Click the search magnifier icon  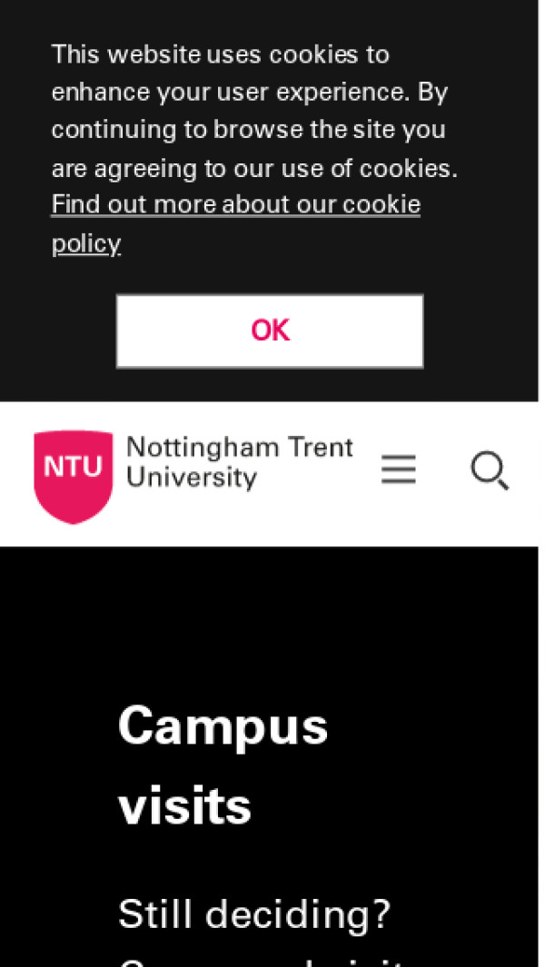point(489,472)
